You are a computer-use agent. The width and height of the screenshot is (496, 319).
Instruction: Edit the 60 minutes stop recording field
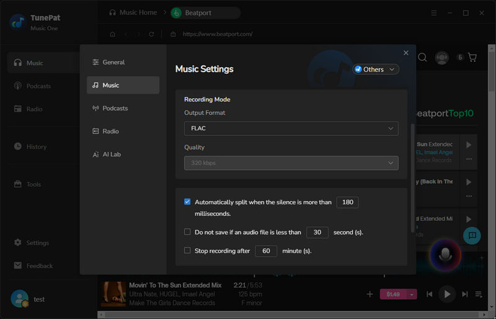(x=266, y=251)
